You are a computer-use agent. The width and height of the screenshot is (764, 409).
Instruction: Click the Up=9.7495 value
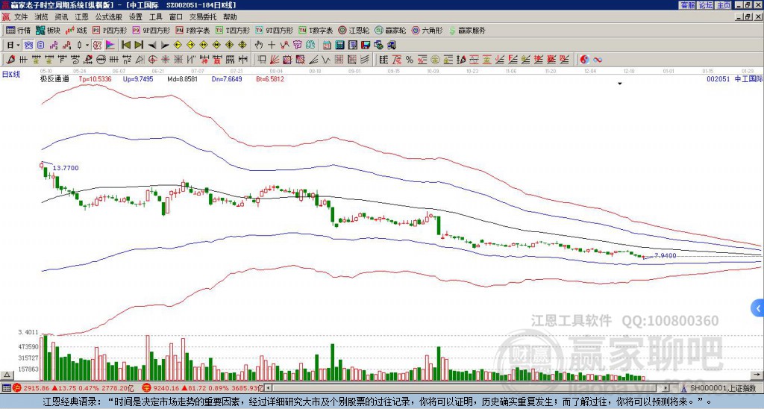point(138,79)
